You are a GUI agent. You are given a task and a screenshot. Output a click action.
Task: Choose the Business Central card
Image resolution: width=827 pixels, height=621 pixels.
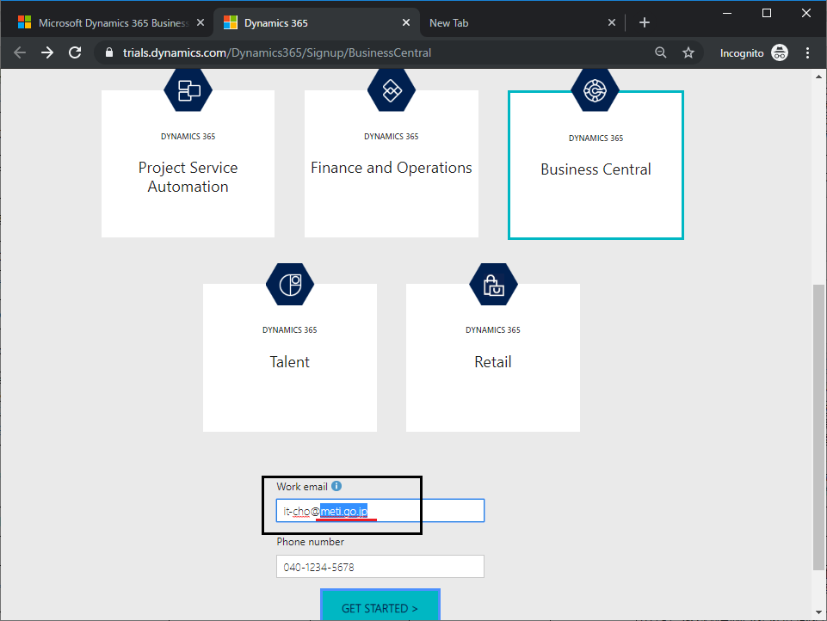click(596, 165)
